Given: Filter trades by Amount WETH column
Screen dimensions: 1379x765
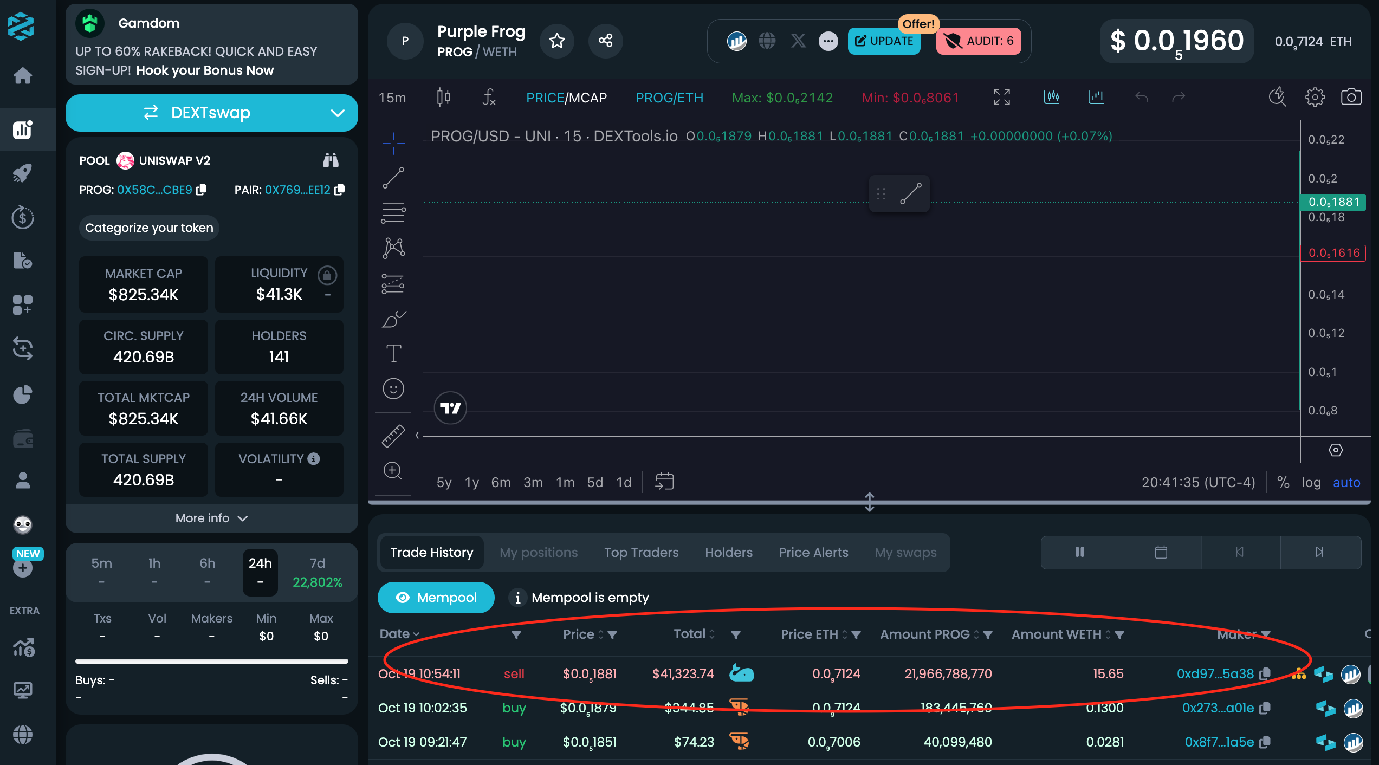Looking at the screenshot, I should coord(1119,634).
